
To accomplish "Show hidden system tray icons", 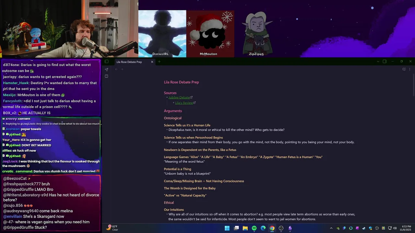I will pos(331,228).
